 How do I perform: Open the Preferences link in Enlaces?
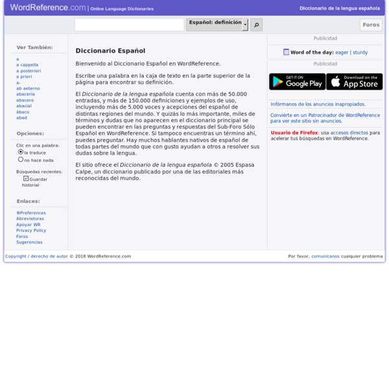pyautogui.click(x=31, y=213)
